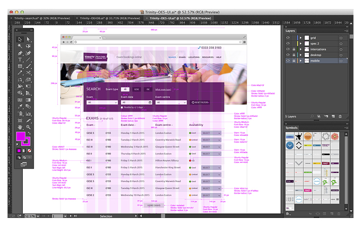Select the Column Graph tool

click(28, 113)
